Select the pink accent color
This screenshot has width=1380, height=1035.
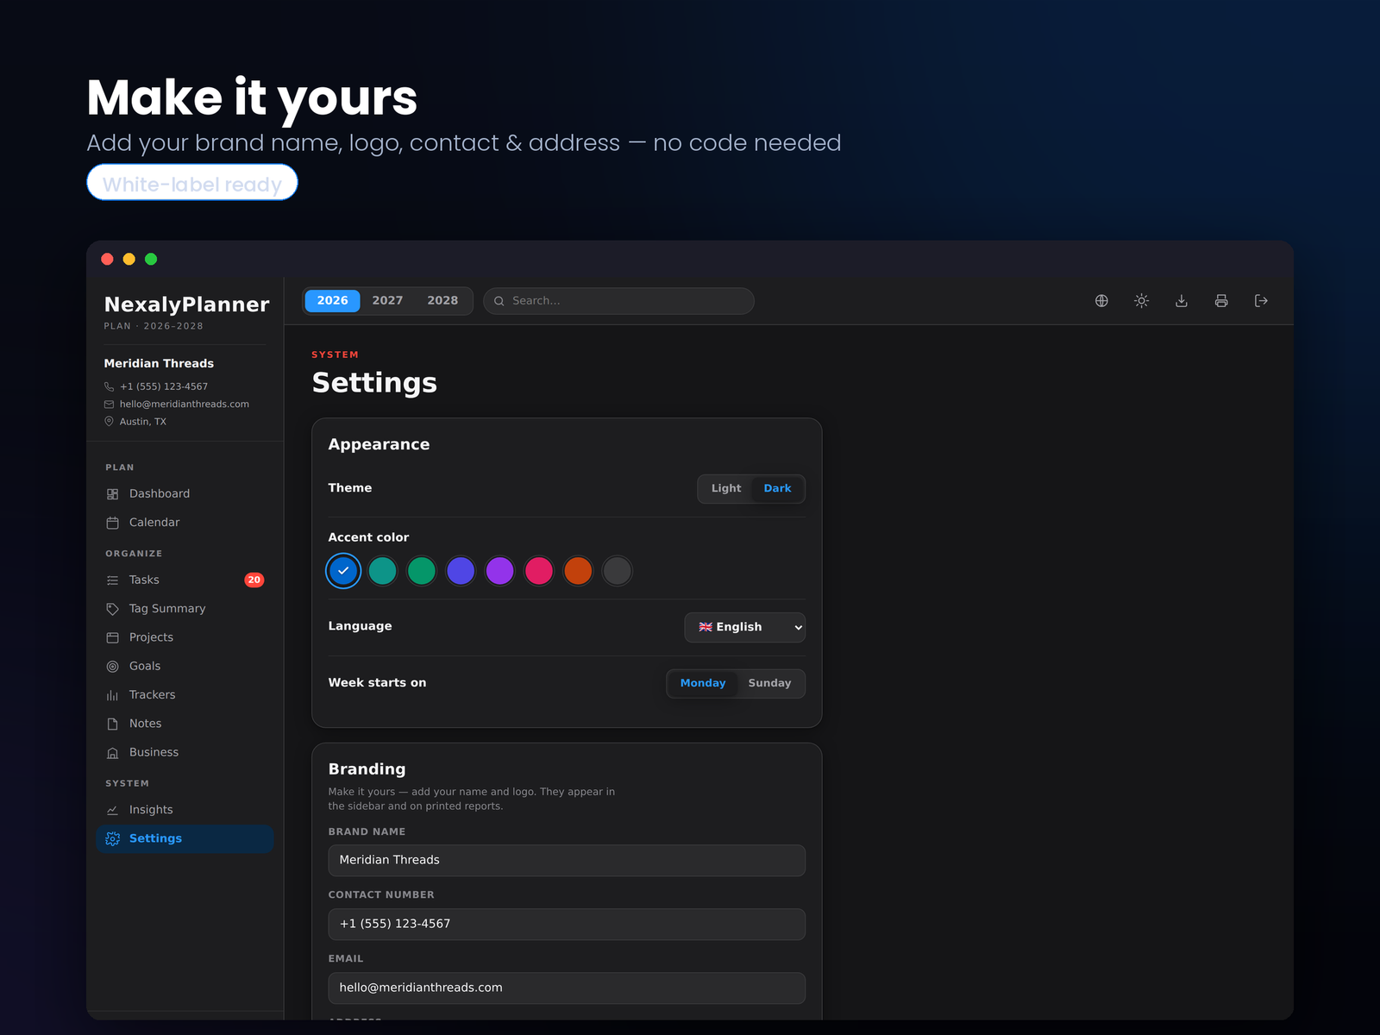(539, 571)
